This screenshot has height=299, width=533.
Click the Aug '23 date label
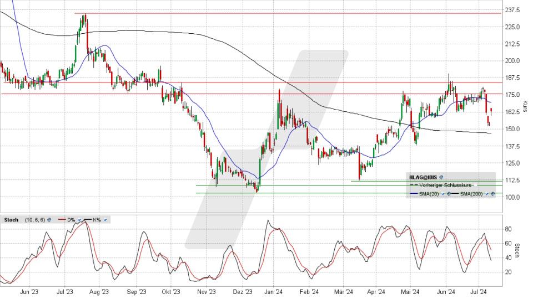[x=99, y=292]
